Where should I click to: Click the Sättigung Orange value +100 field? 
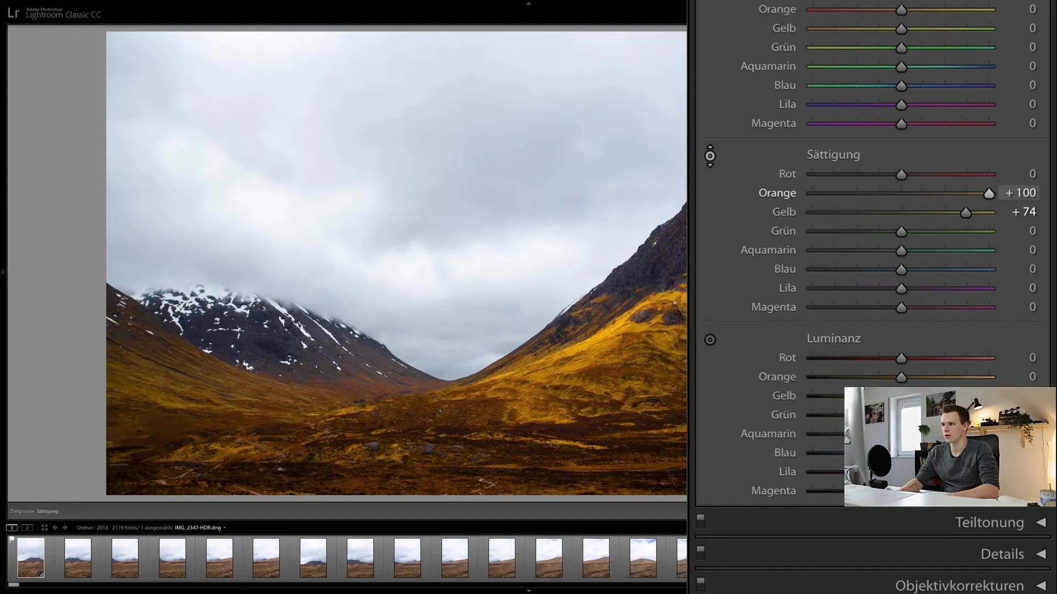coord(1020,193)
